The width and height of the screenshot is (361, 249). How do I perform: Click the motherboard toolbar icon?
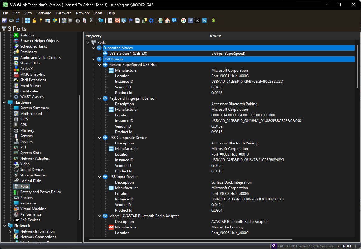pyautogui.click(x=64, y=21)
